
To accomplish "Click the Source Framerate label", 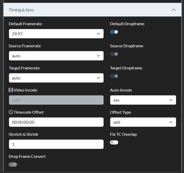I will (25, 46).
